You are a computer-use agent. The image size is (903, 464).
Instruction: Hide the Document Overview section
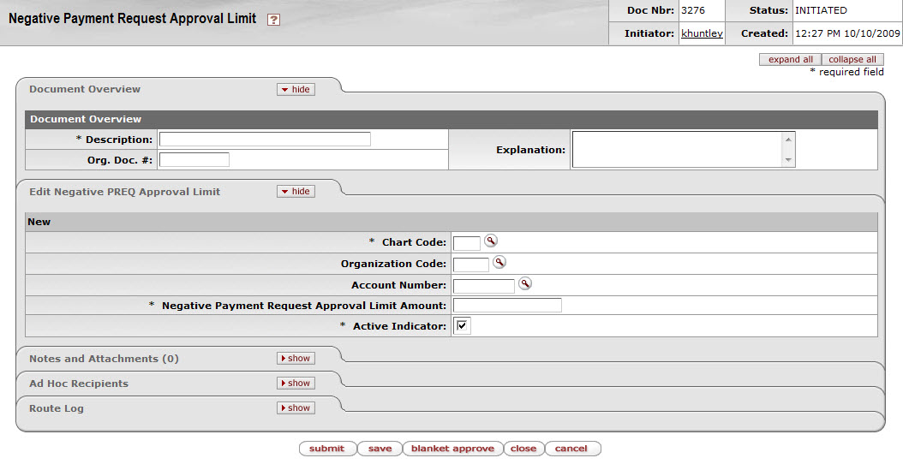point(296,89)
